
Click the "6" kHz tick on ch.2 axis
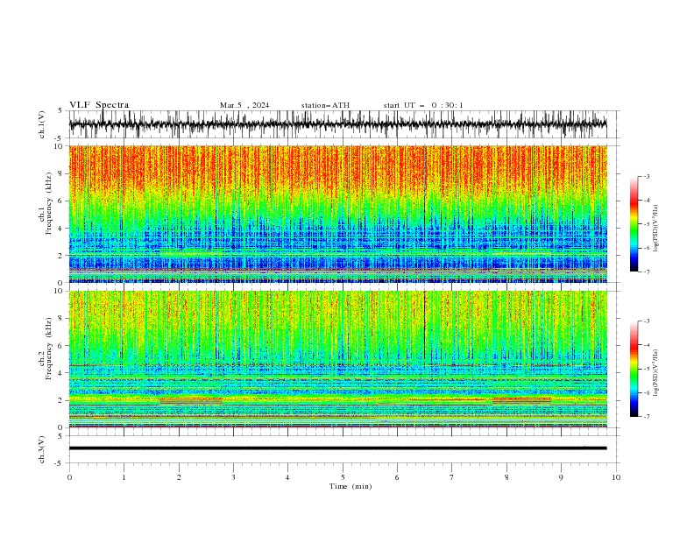click(61, 346)
